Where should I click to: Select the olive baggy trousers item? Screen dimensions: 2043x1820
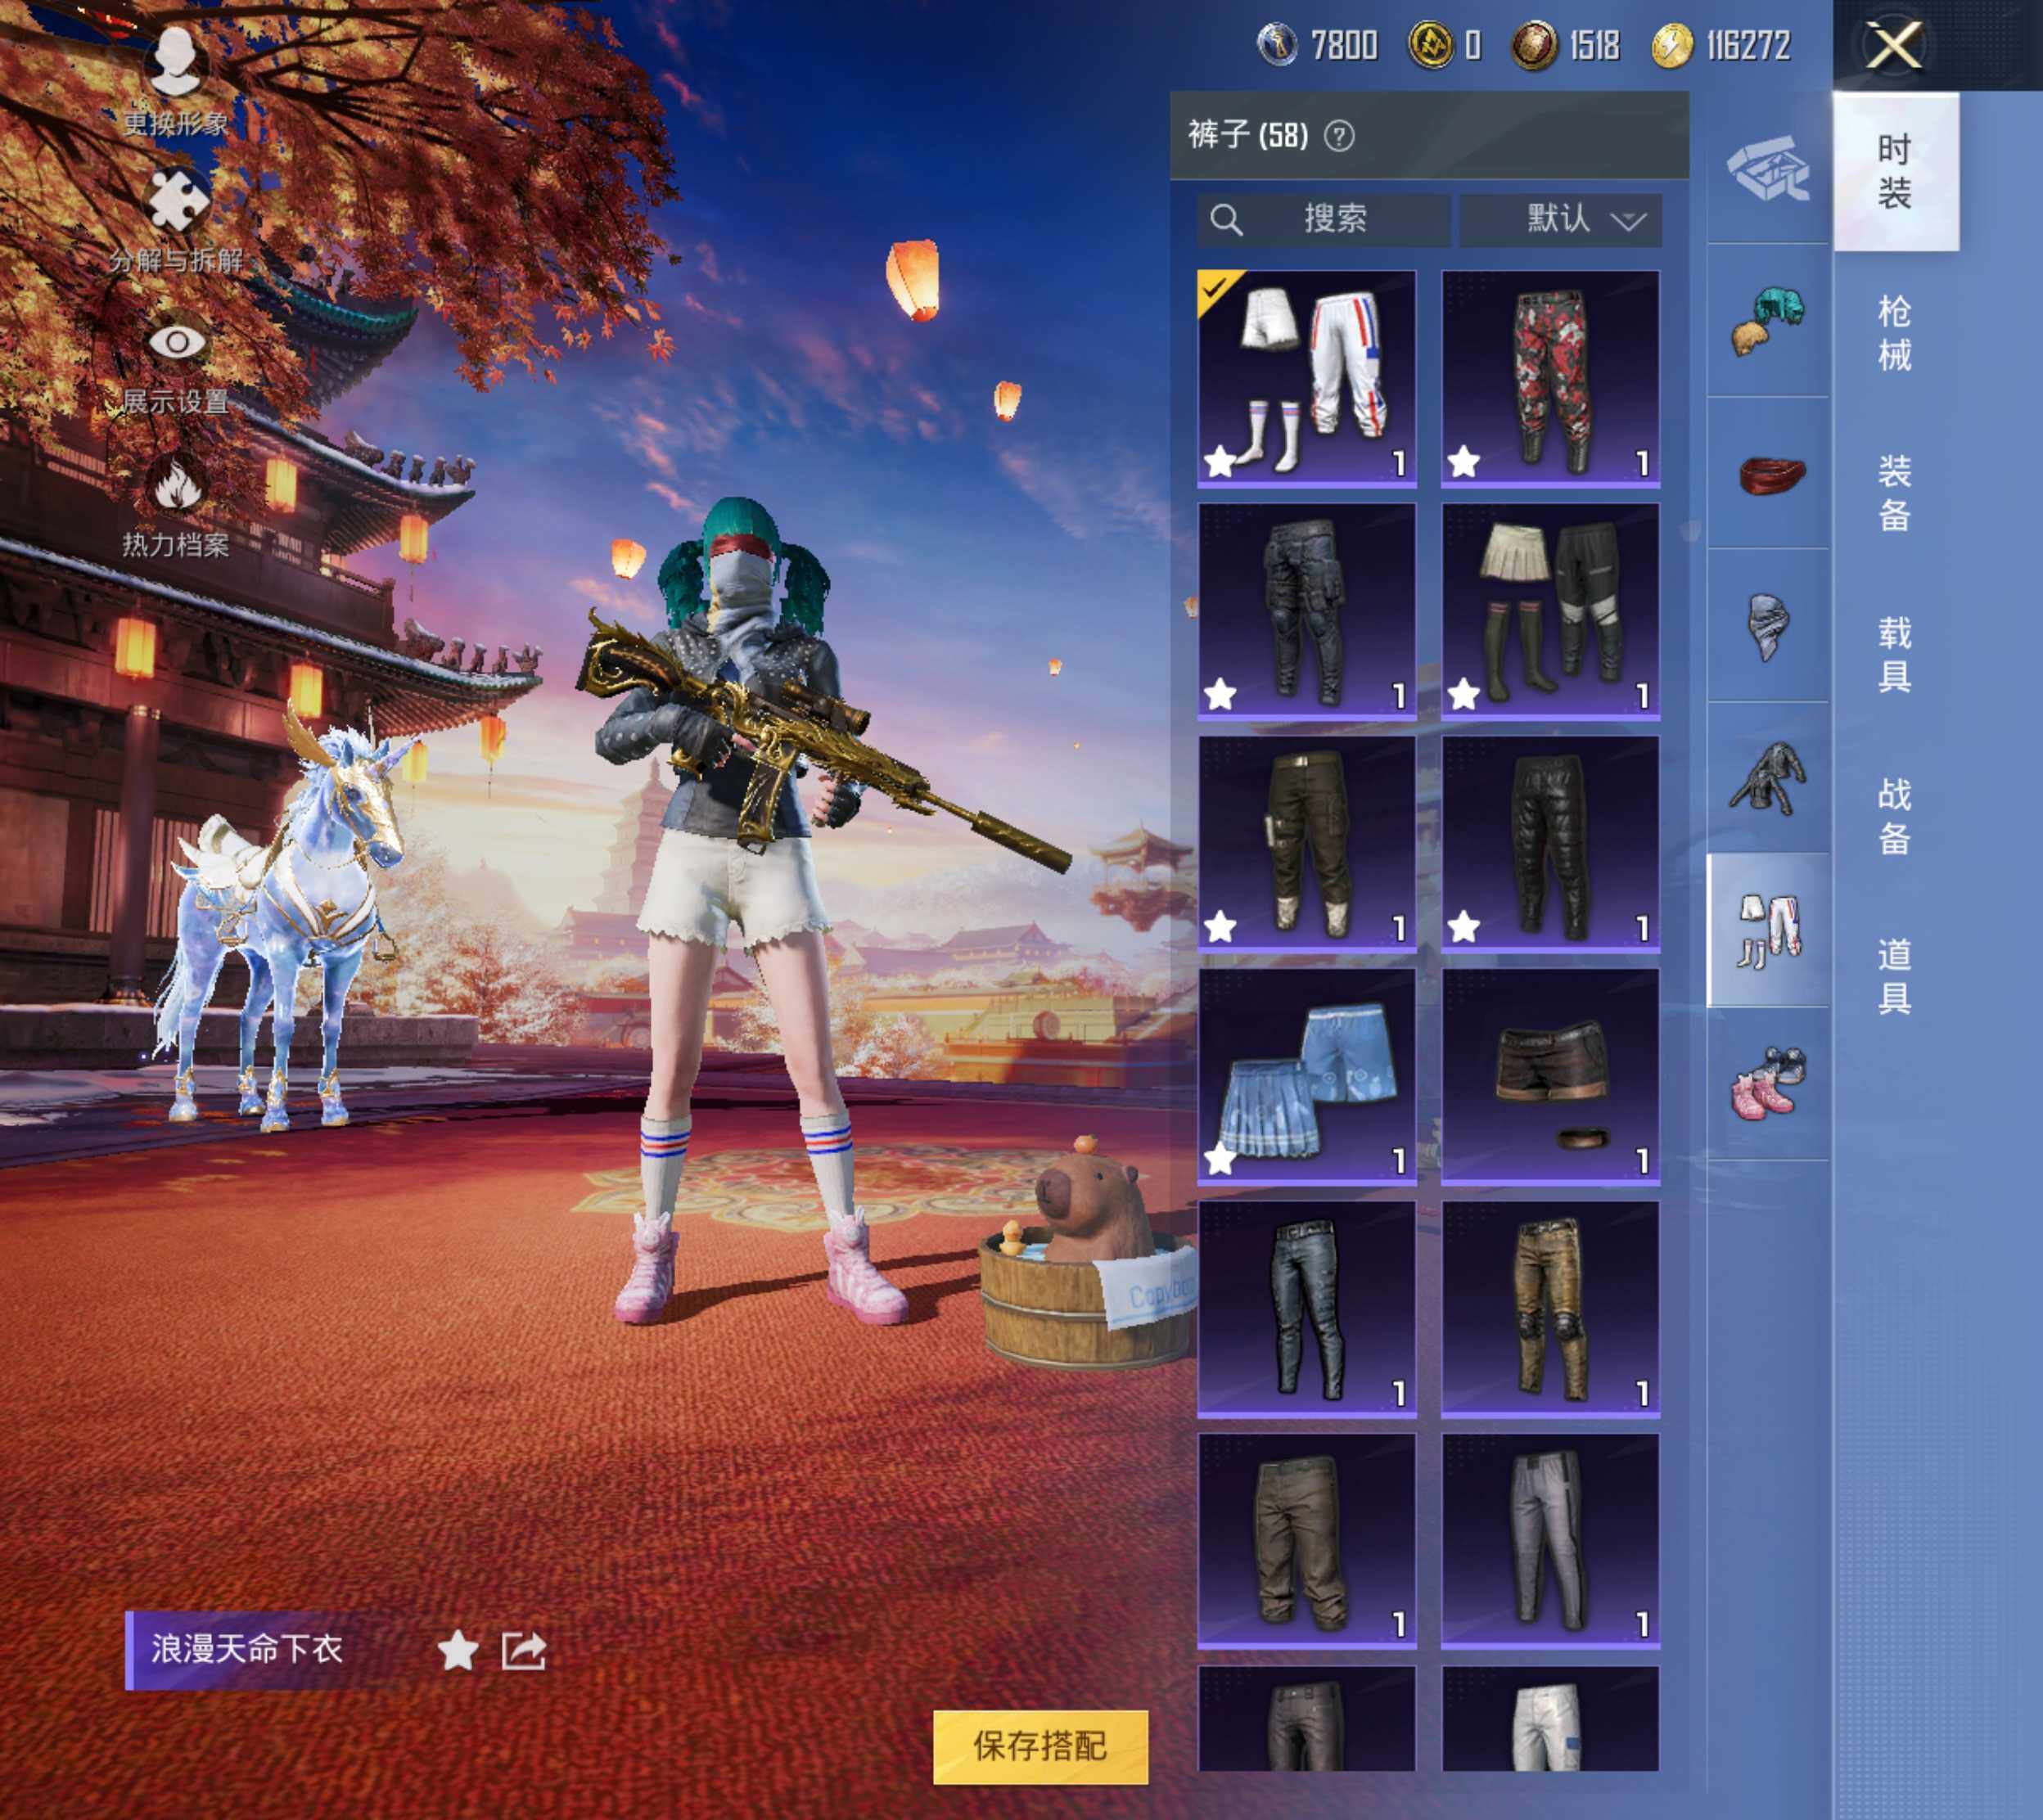click(1307, 1540)
